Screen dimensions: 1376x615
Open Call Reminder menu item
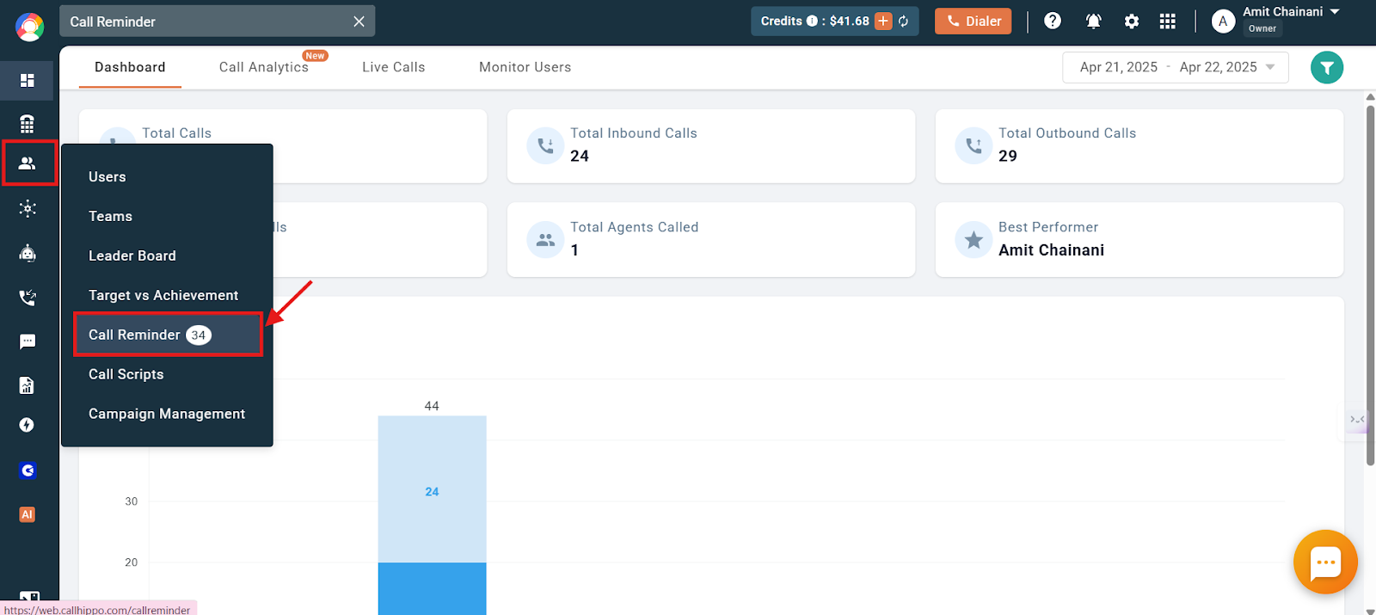tap(167, 335)
